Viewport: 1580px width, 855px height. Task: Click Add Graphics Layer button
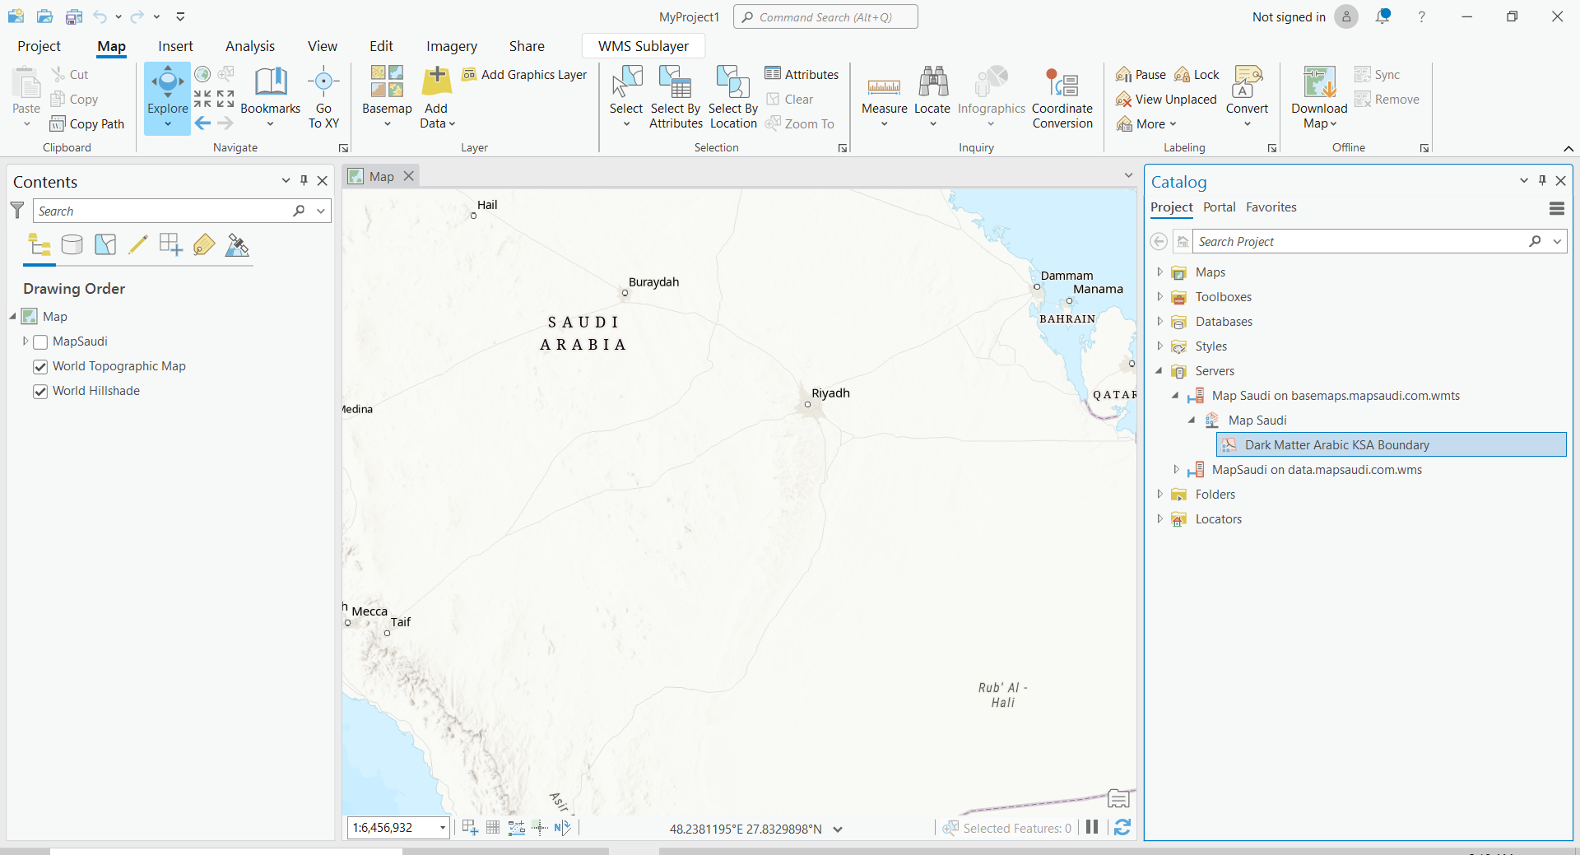coord(525,75)
